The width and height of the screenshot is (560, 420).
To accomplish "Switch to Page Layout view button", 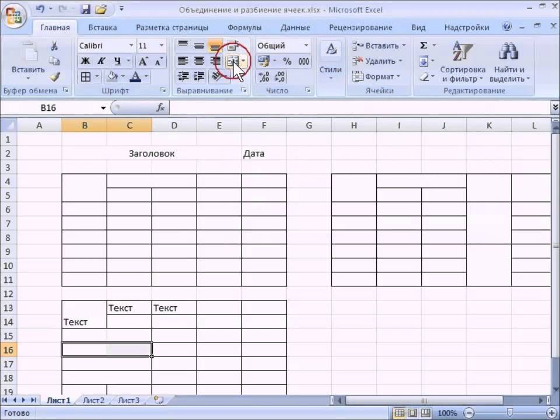I will (x=412, y=413).
